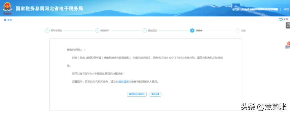Click the location pin icon beside 首页
Viewport: 290px width, 114px height.
coord(5,20)
